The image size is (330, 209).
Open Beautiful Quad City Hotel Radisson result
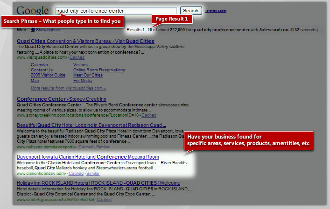(91, 125)
